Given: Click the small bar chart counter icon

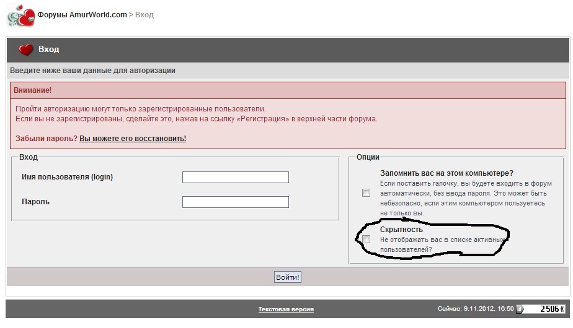Looking at the screenshot, I should pos(521,309).
